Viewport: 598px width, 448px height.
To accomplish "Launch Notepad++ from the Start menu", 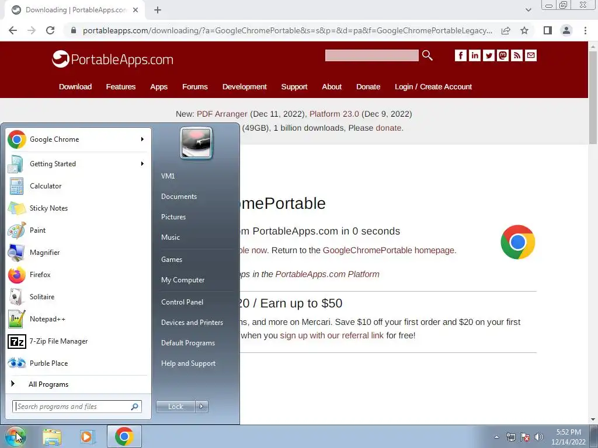I will pos(78,319).
